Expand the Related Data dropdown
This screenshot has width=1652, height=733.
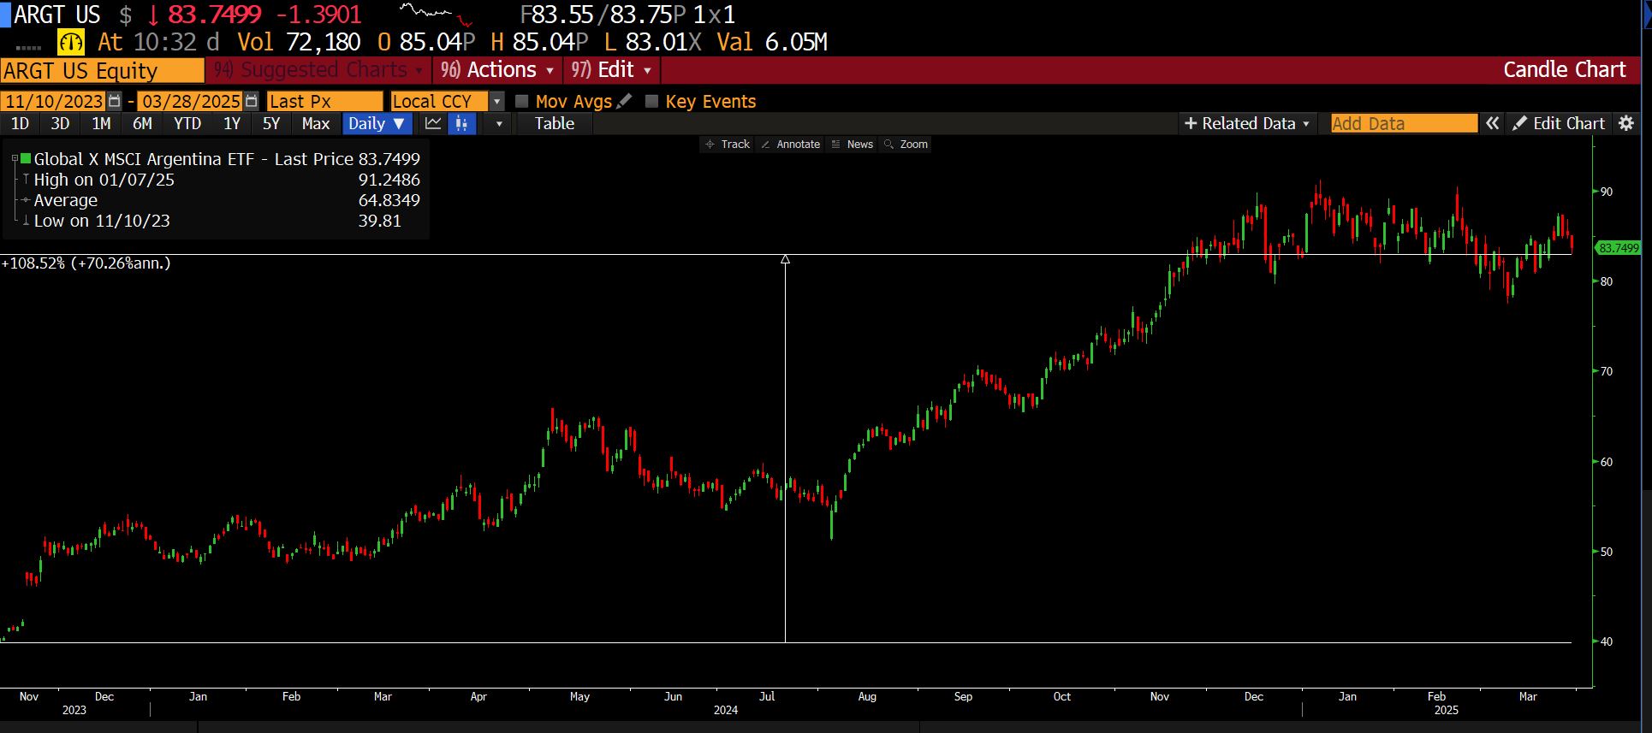[x=1246, y=123]
